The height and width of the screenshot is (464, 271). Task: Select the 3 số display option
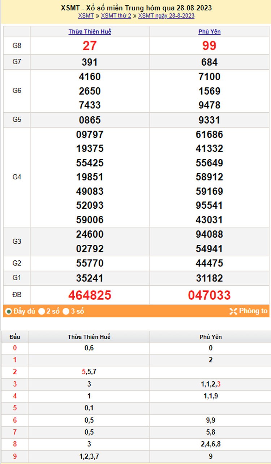[66, 311]
